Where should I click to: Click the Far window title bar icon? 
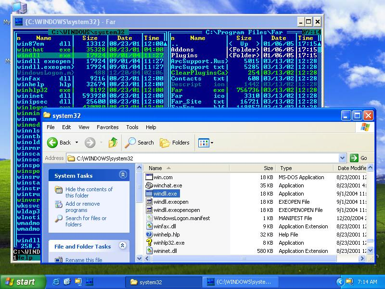[19, 22]
